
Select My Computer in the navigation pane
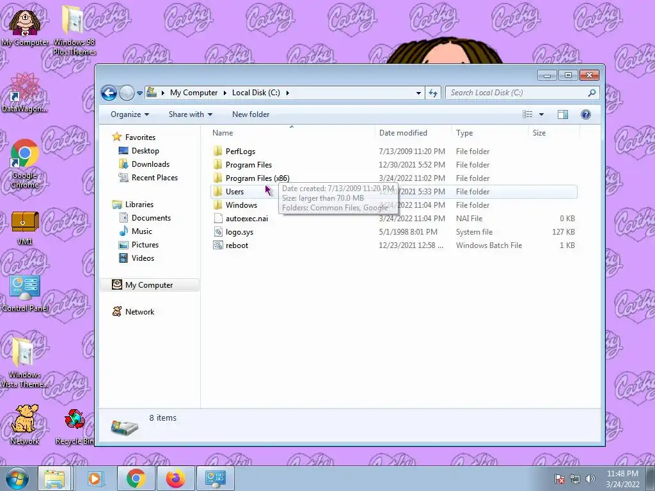point(149,285)
